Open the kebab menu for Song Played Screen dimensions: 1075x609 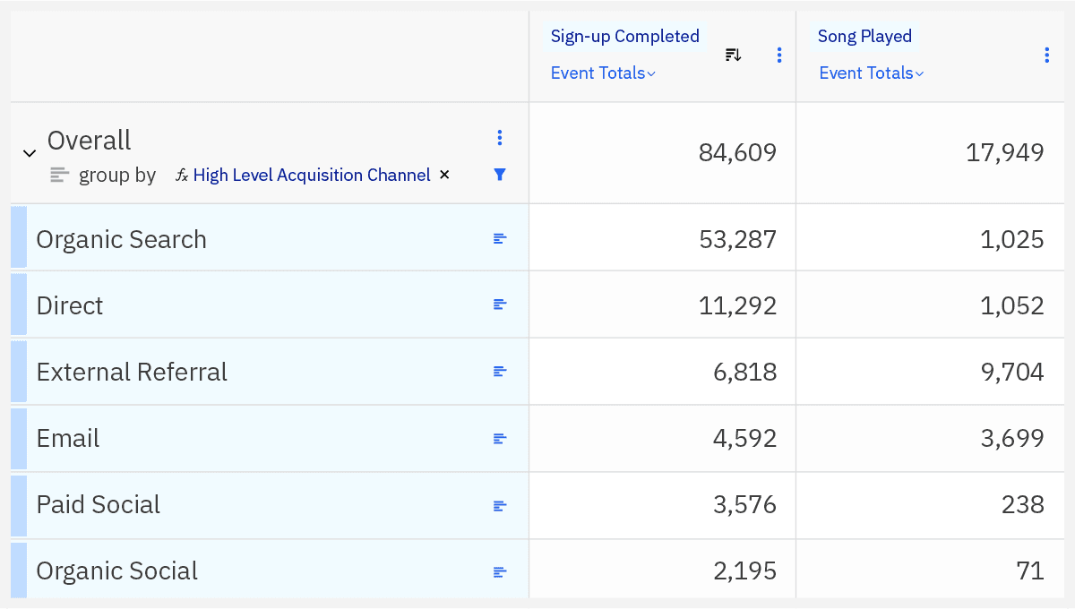(x=1046, y=55)
